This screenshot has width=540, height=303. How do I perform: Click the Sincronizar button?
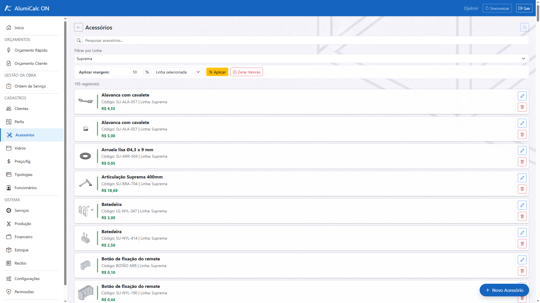point(497,8)
